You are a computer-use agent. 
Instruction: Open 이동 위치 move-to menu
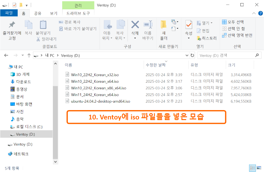pos(107,30)
